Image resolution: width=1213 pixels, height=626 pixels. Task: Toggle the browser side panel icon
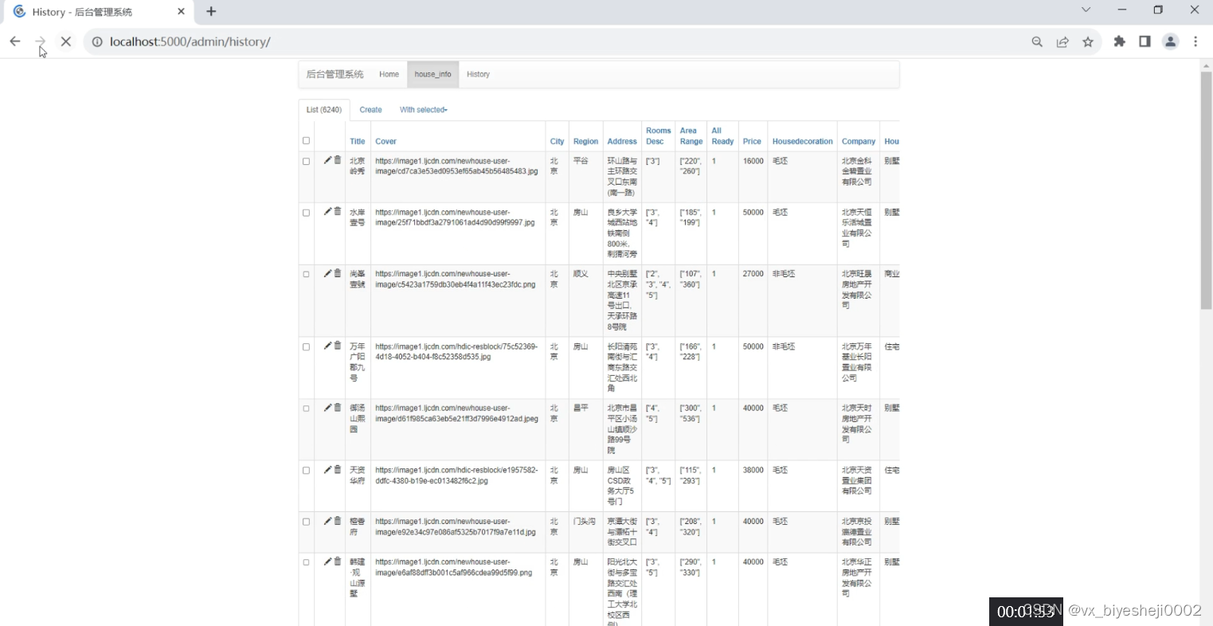tap(1145, 41)
